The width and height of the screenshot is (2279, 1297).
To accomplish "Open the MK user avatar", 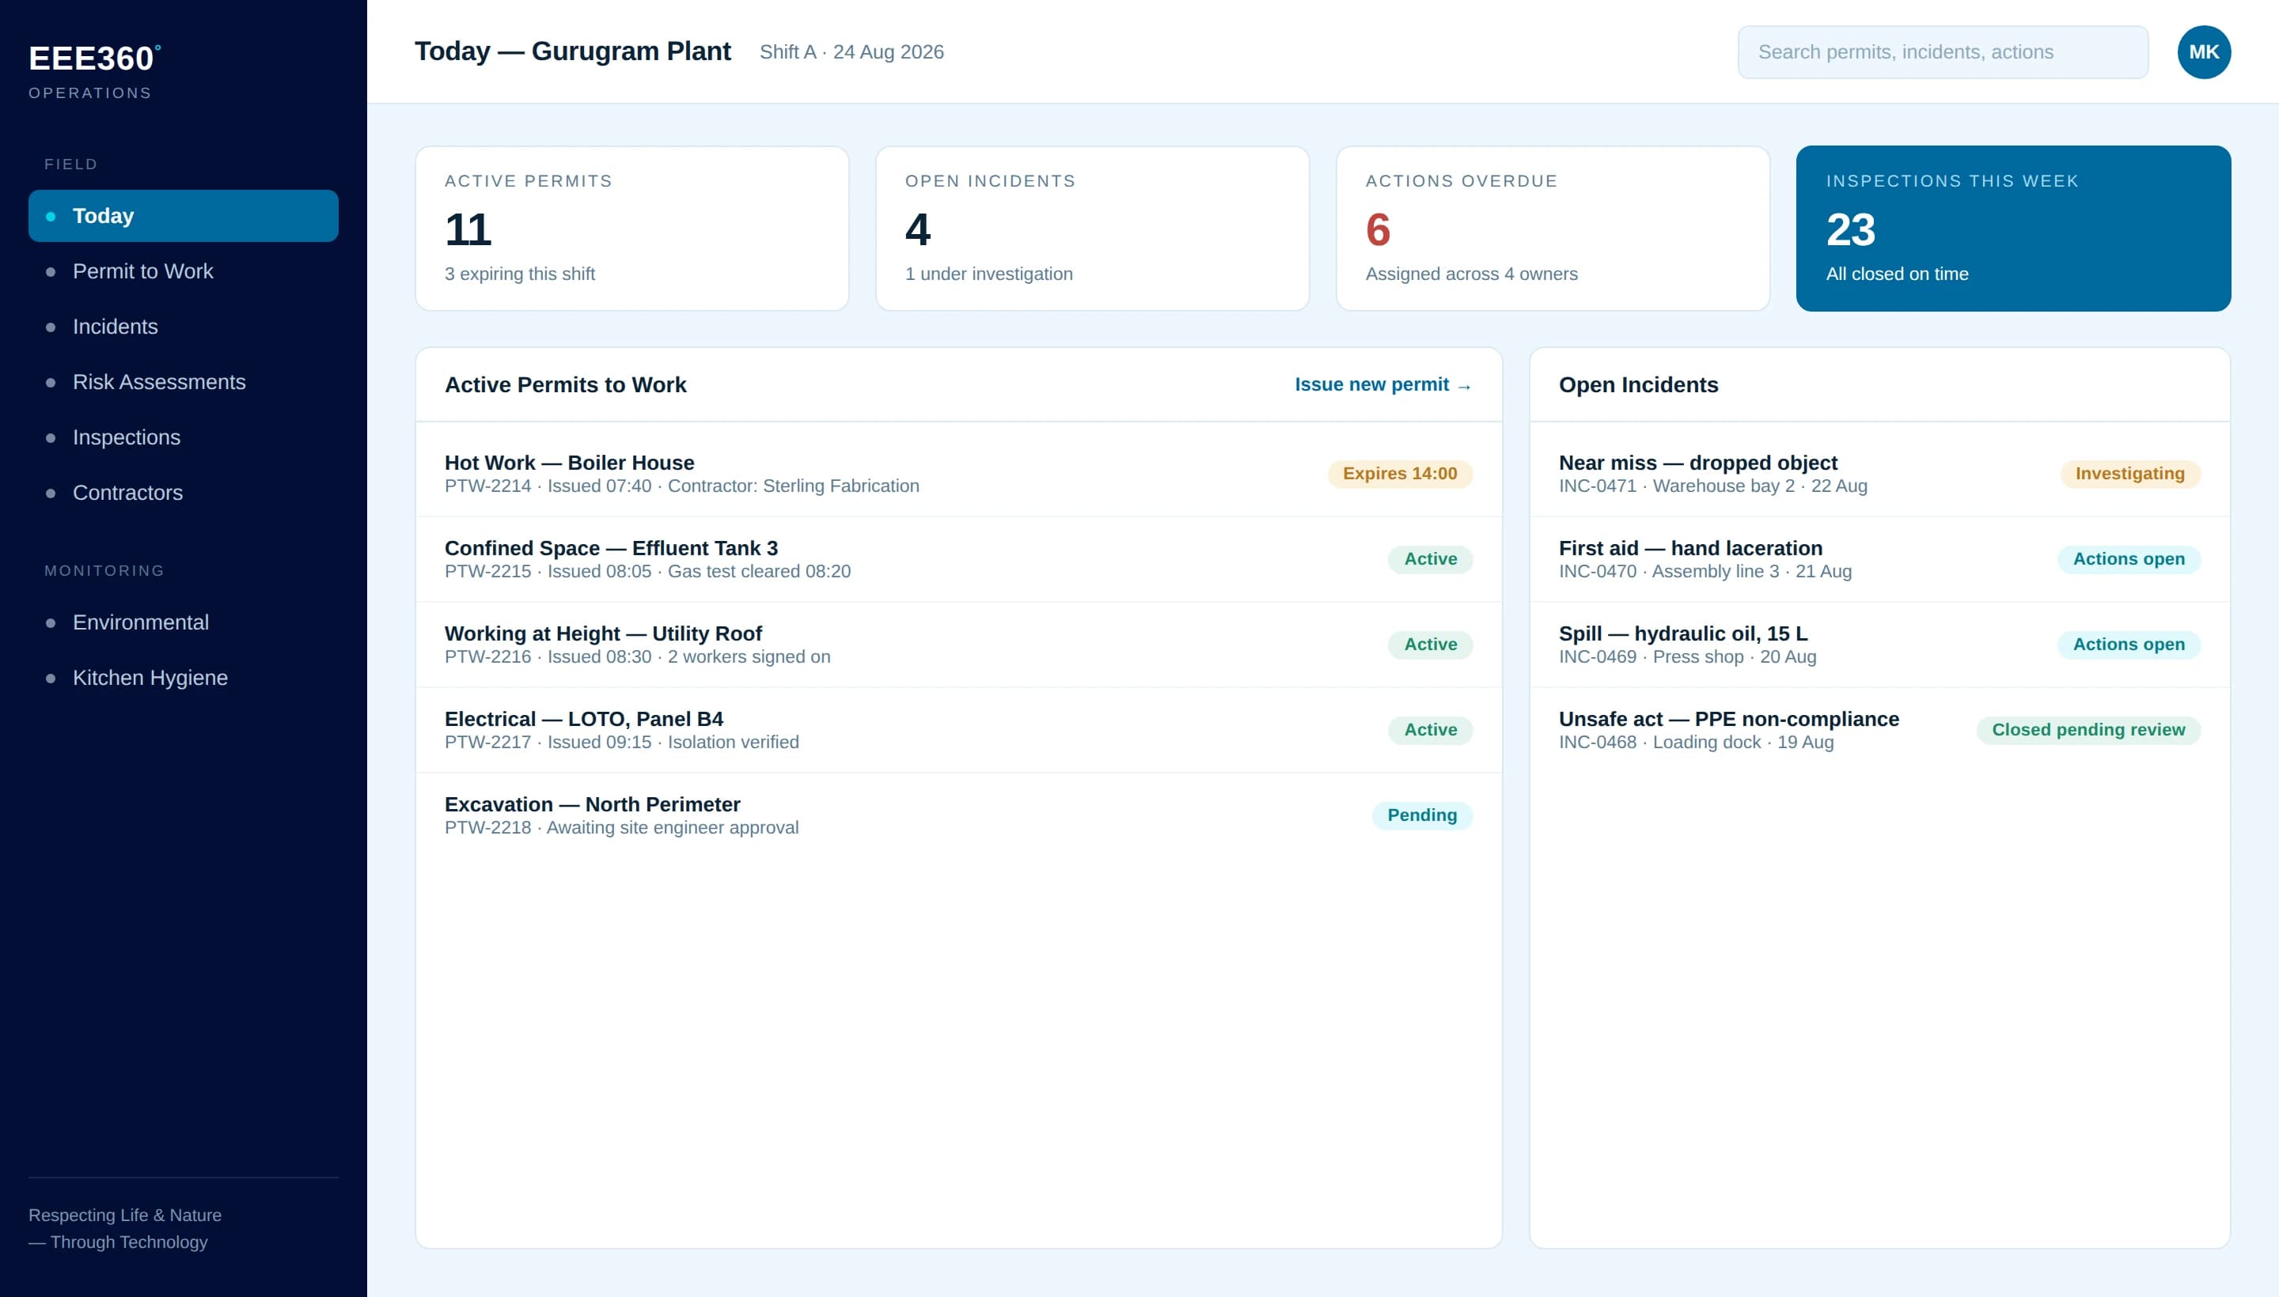I will [2203, 51].
